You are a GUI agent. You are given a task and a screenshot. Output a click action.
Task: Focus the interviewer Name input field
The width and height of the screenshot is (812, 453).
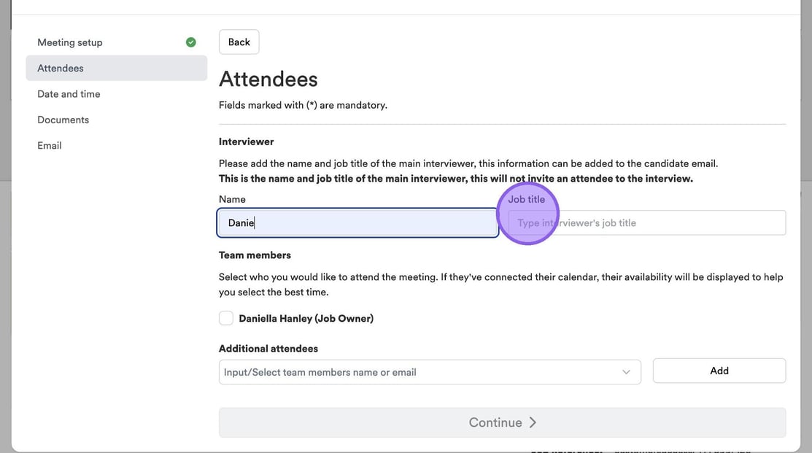[x=357, y=223]
